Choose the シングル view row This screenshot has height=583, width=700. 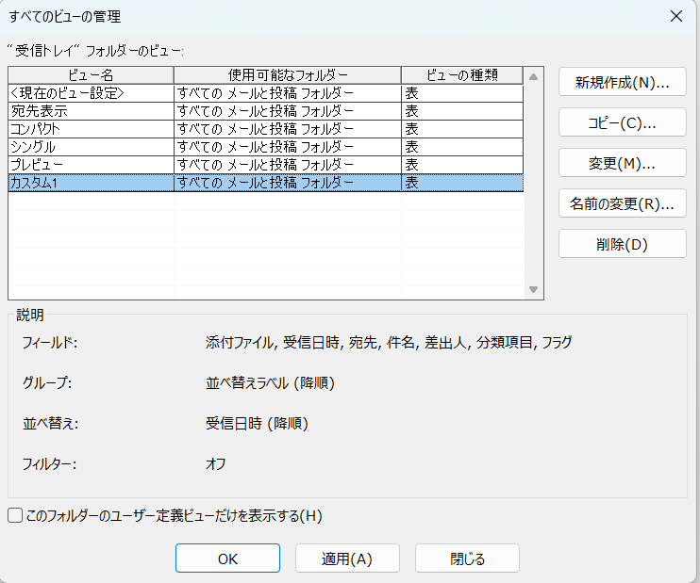point(91,147)
